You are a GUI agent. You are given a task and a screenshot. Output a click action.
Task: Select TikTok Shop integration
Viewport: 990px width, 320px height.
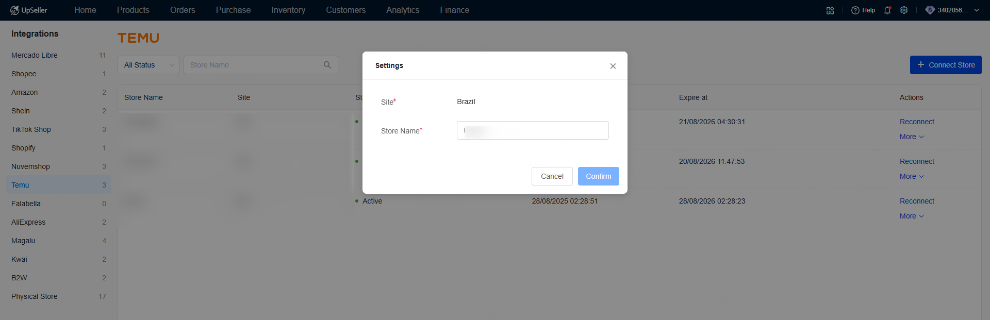(x=59, y=129)
